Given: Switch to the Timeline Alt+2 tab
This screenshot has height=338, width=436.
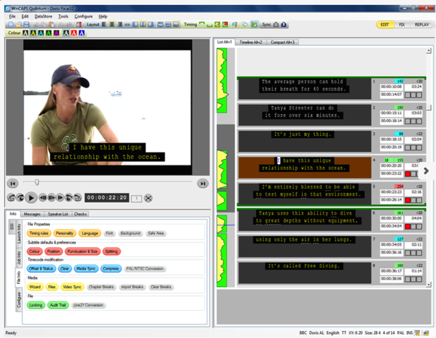Looking at the screenshot, I should click(251, 42).
